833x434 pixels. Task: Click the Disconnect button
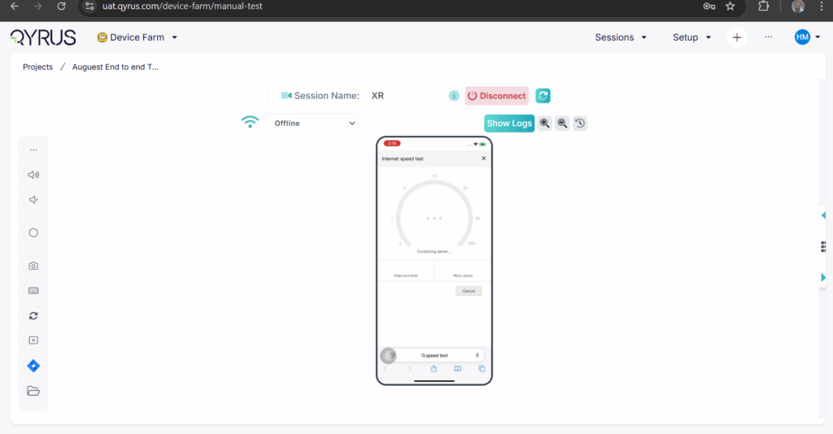[497, 96]
